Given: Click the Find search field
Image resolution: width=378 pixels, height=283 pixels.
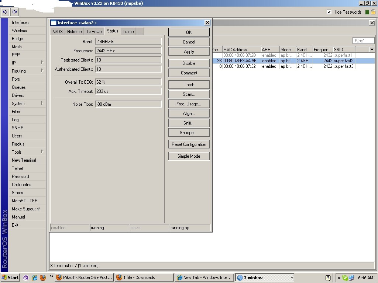Looking at the screenshot, I should pos(363,41).
